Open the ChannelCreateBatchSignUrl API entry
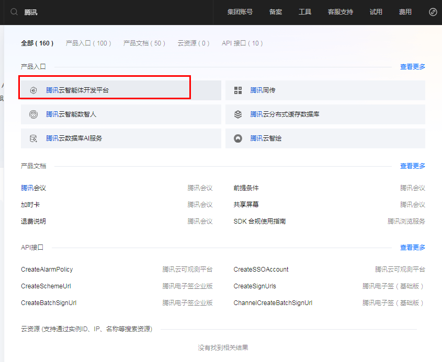442x362 pixels. click(273, 303)
